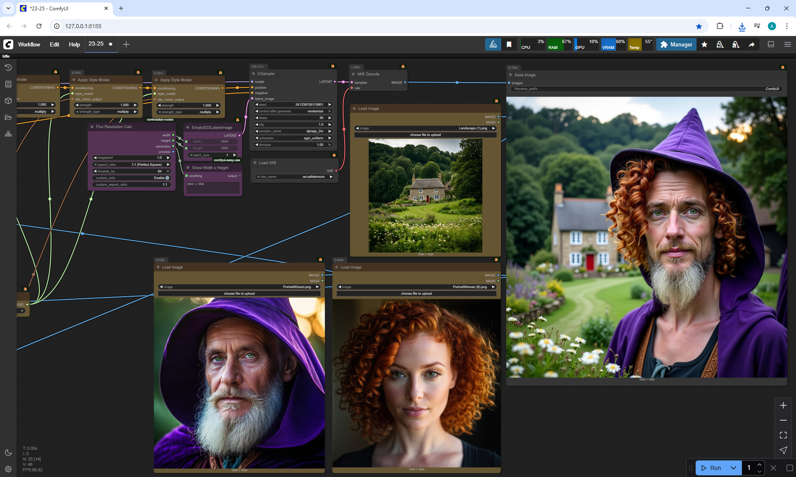Toggle the custom_ratio Enable switch

tap(167, 178)
